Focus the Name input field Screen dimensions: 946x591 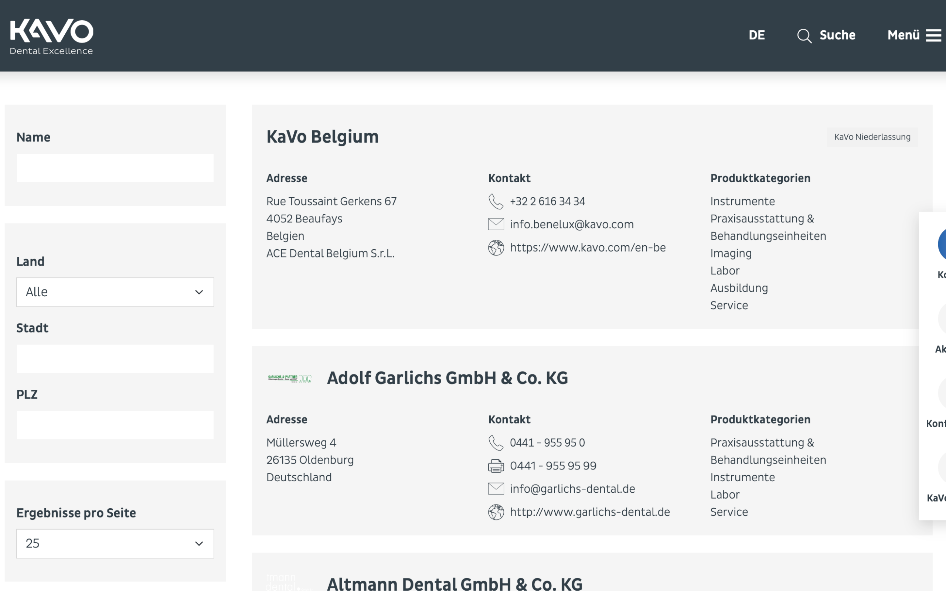coord(115,168)
